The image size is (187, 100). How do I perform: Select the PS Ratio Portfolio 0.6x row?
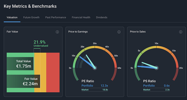tap(156, 86)
